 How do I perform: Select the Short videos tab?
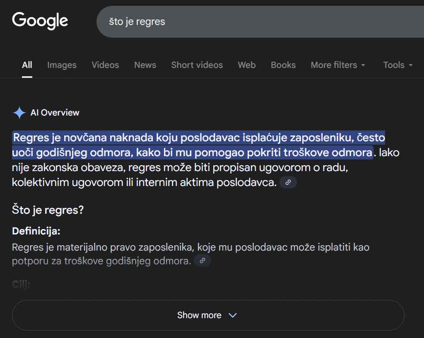coord(197,65)
